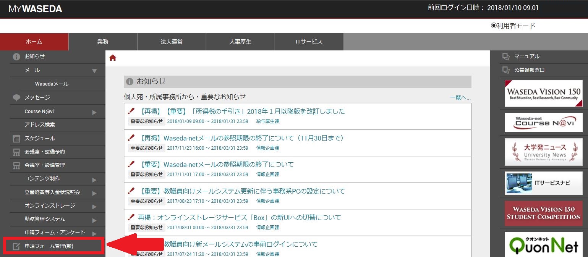
Task: Click pencil icon beside 事務系PCの設定 notice
Action: click(131, 191)
